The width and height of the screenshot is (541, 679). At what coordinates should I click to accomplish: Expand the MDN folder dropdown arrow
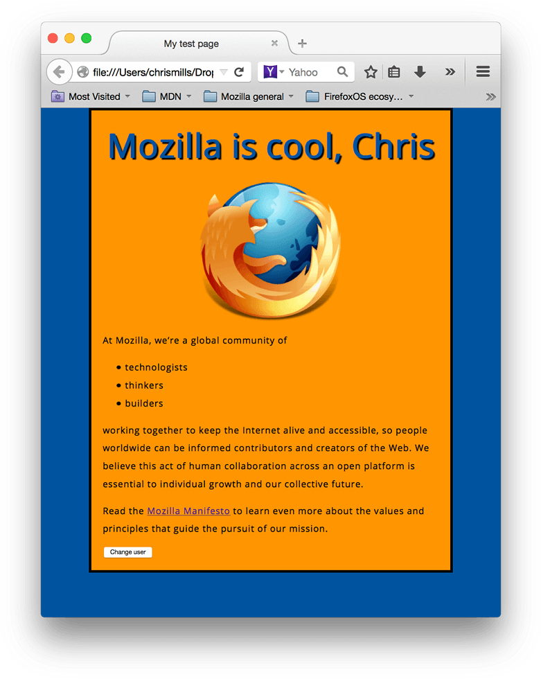pyautogui.click(x=188, y=96)
